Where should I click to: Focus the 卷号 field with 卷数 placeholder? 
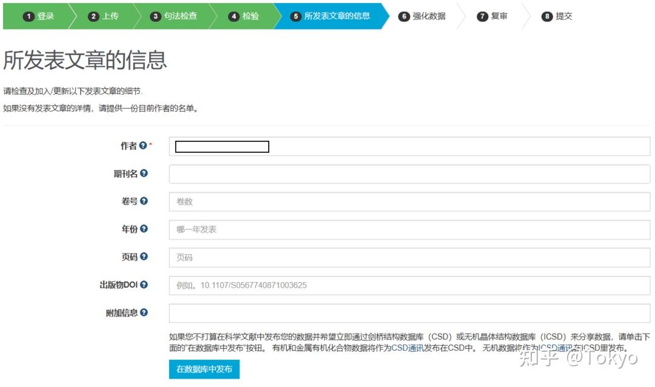(409, 202)
